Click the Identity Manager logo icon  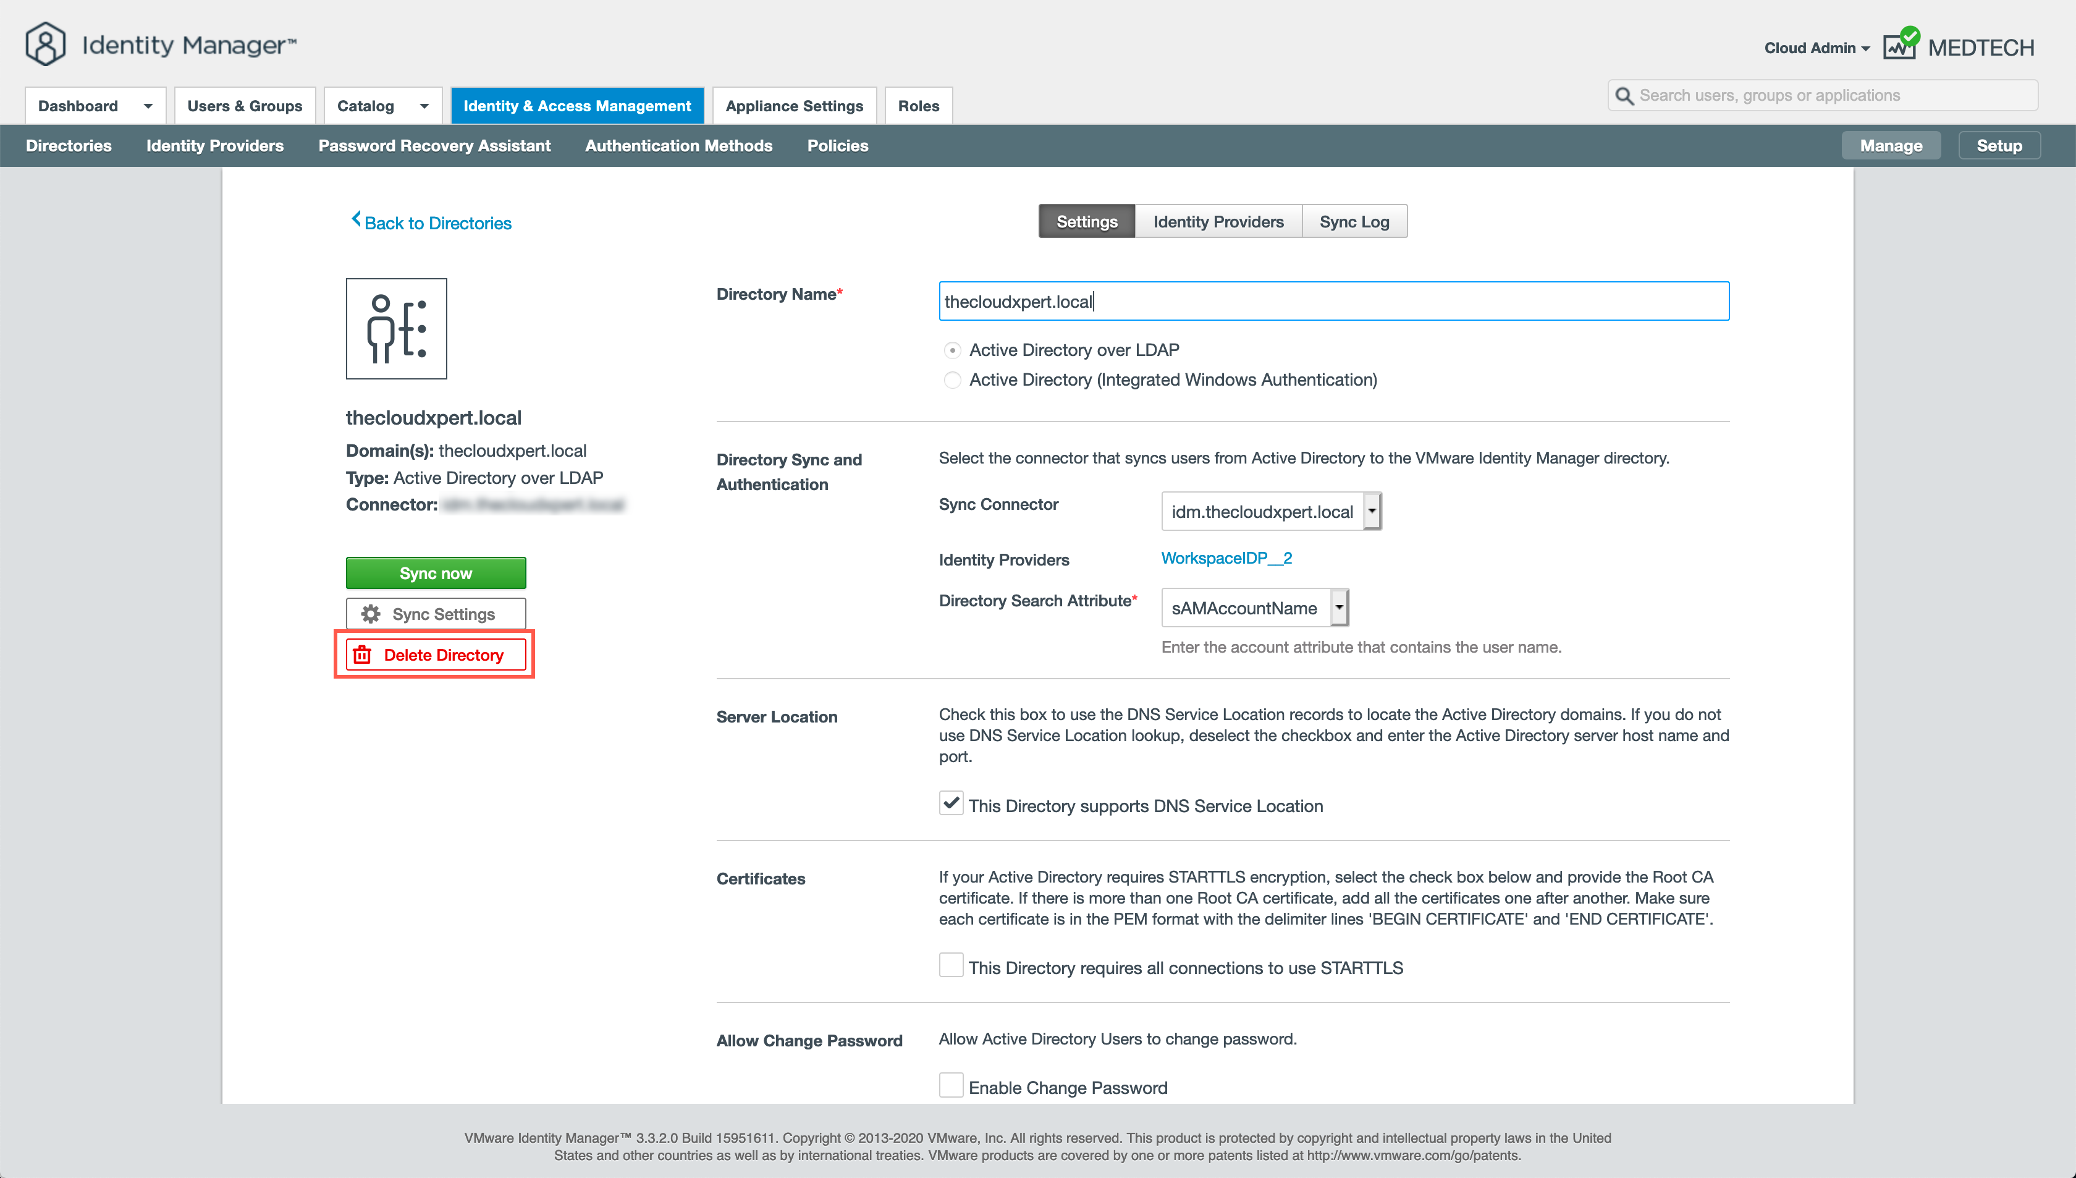(45, 44)
